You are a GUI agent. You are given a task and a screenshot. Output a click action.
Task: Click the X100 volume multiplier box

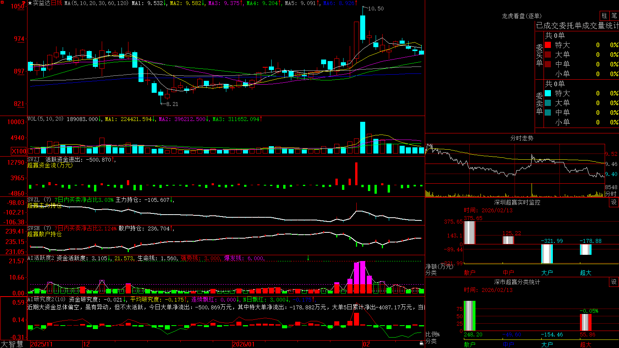click(19, 151)
